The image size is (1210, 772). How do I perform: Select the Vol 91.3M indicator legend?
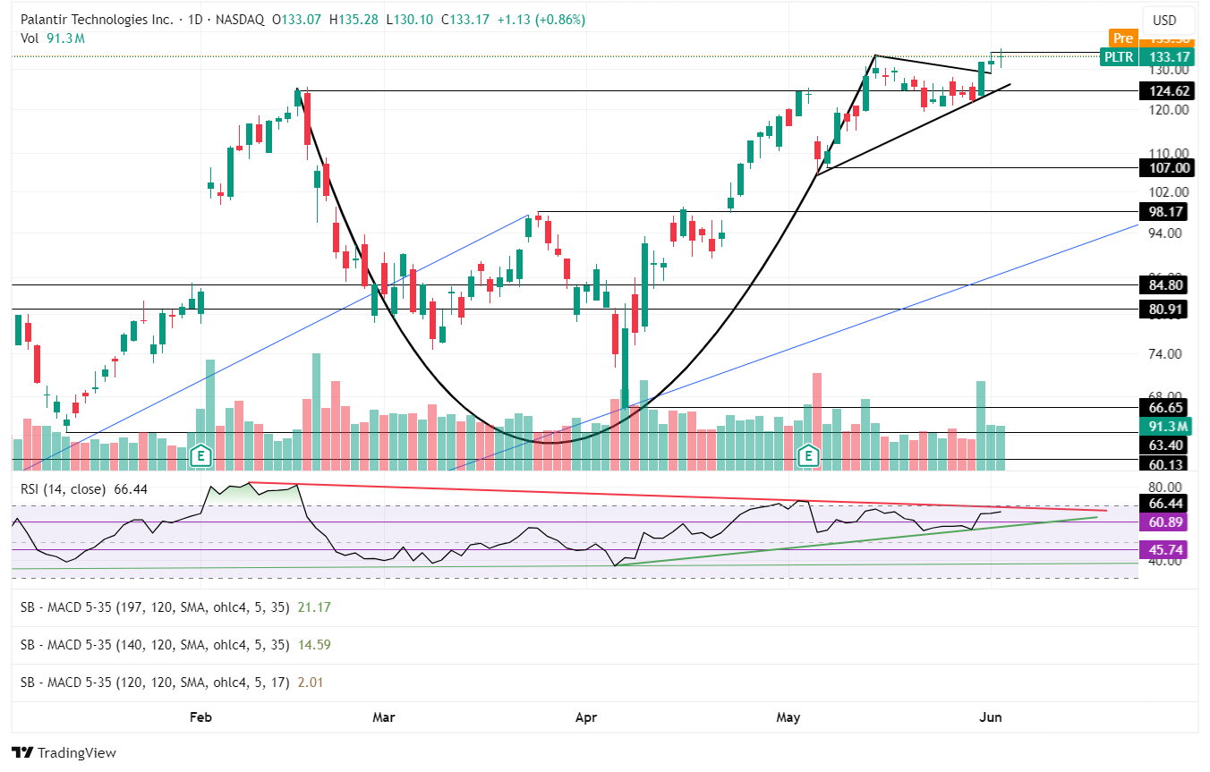(x=53, y=38)
